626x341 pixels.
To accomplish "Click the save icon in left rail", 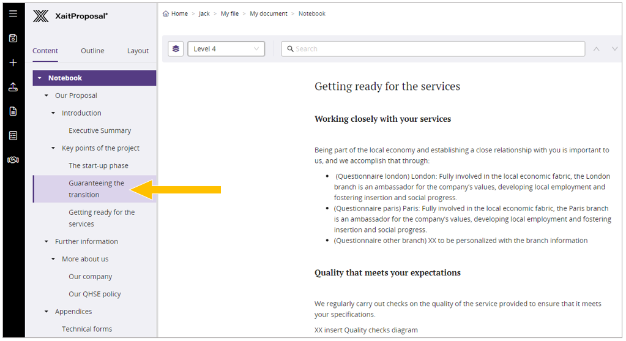I will 13,38.
